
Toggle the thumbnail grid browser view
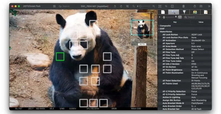[x=54, y=6]
